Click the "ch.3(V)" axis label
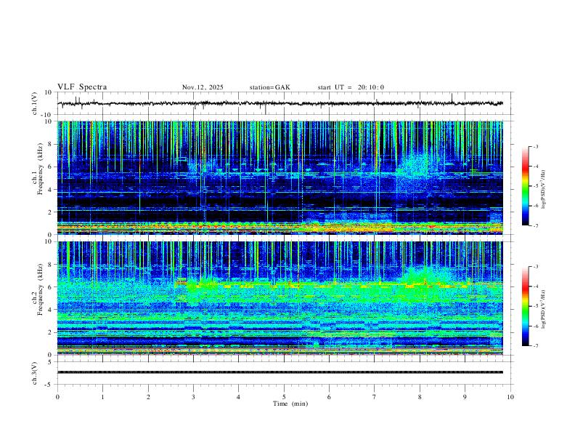Viewport: 575px width, 445px height. point(35,373)
